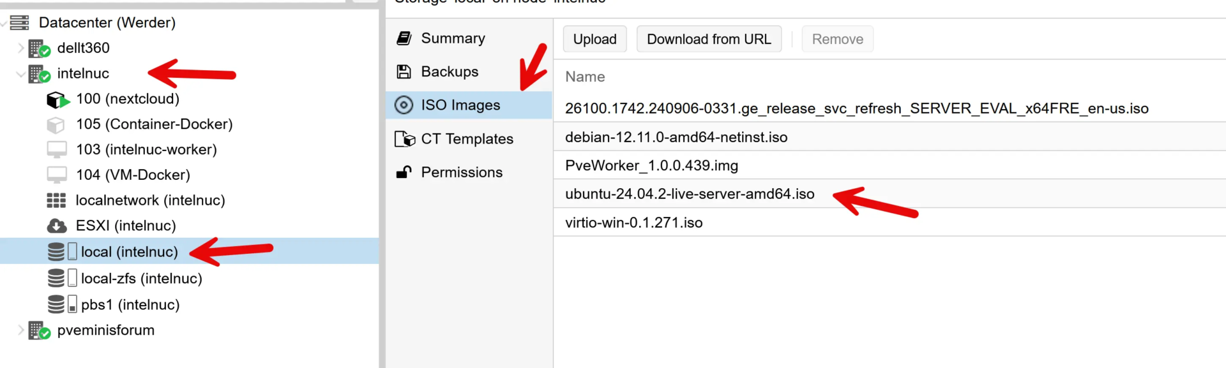Open the Backups section

pos(450,71)
